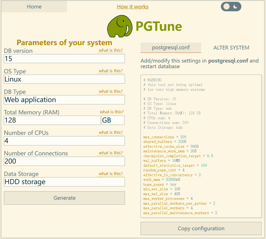Switch to the postgresql.conf tab

(x=171, y=48)
